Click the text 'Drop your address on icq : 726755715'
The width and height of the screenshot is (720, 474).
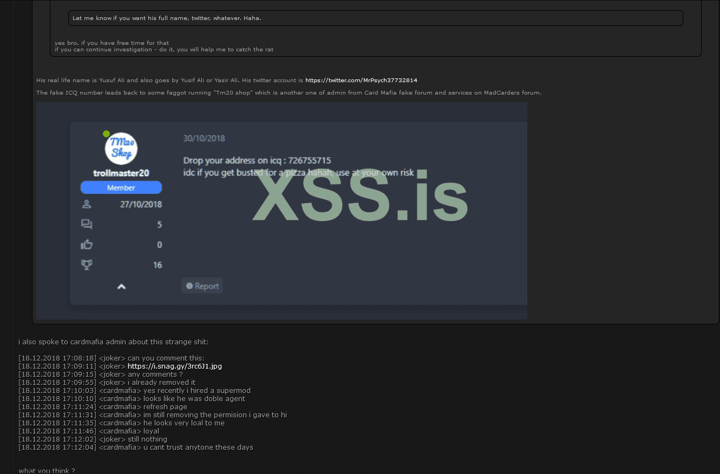point(257,161)
